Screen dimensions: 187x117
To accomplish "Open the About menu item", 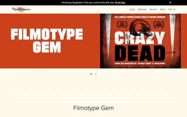I will click(x=162, y=9).
